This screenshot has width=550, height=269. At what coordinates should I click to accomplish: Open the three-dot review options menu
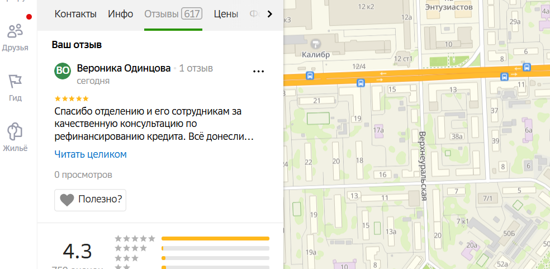click(258, 71)
